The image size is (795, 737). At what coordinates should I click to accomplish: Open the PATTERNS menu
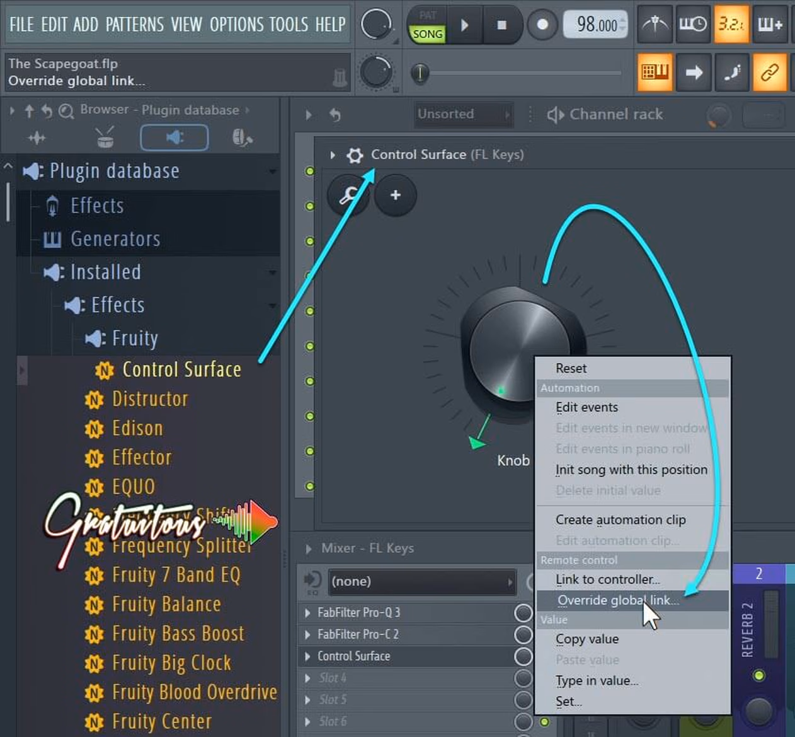tap(134, 25)
